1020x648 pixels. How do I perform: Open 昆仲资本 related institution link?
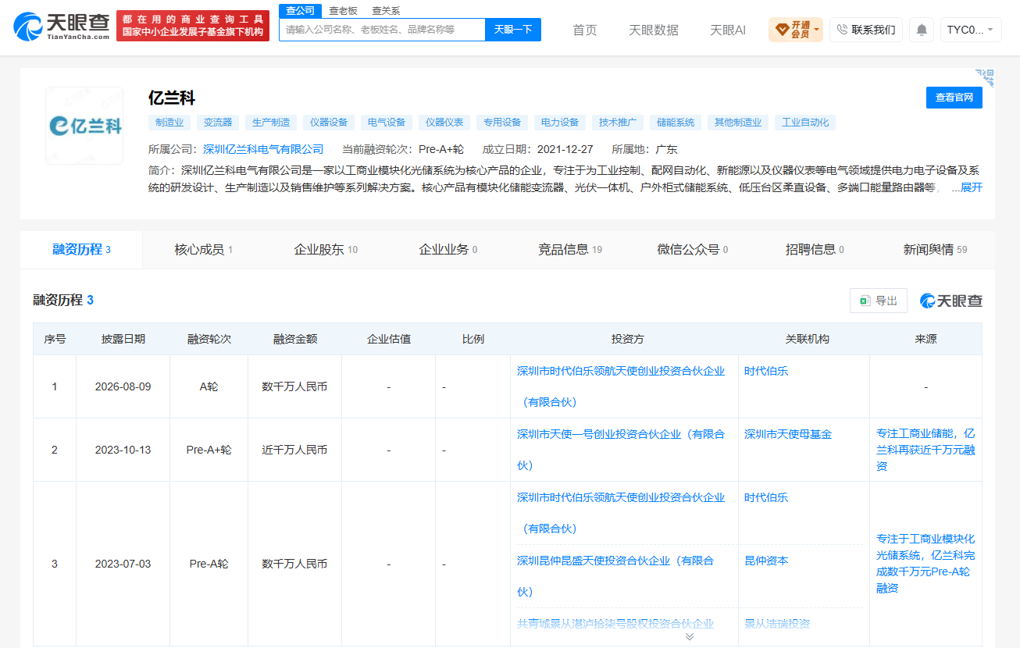coord(766,561)
